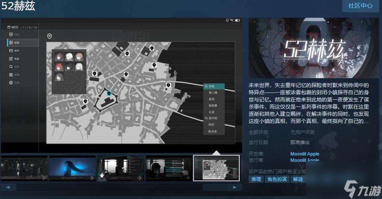Open the 角色扮演 tag
This screenshot has width=382, height=199.
277,179
